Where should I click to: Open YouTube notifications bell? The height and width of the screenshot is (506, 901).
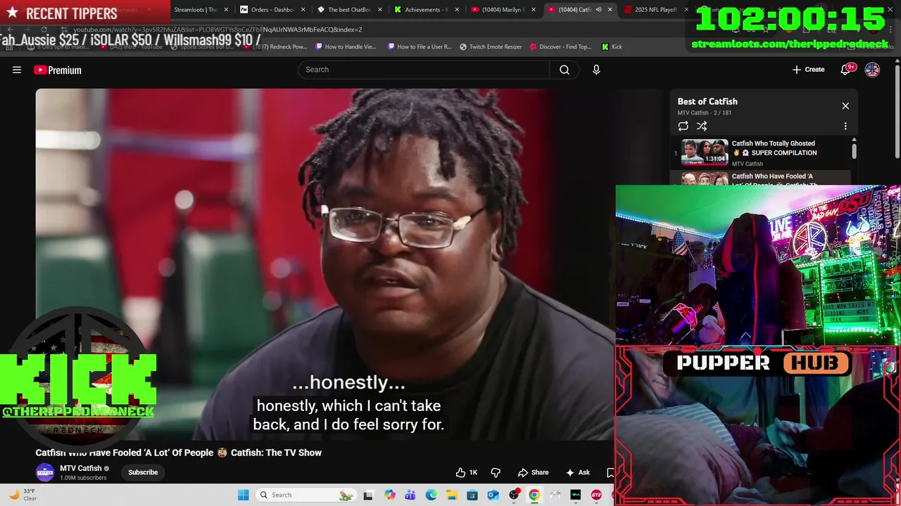[847, 70]
